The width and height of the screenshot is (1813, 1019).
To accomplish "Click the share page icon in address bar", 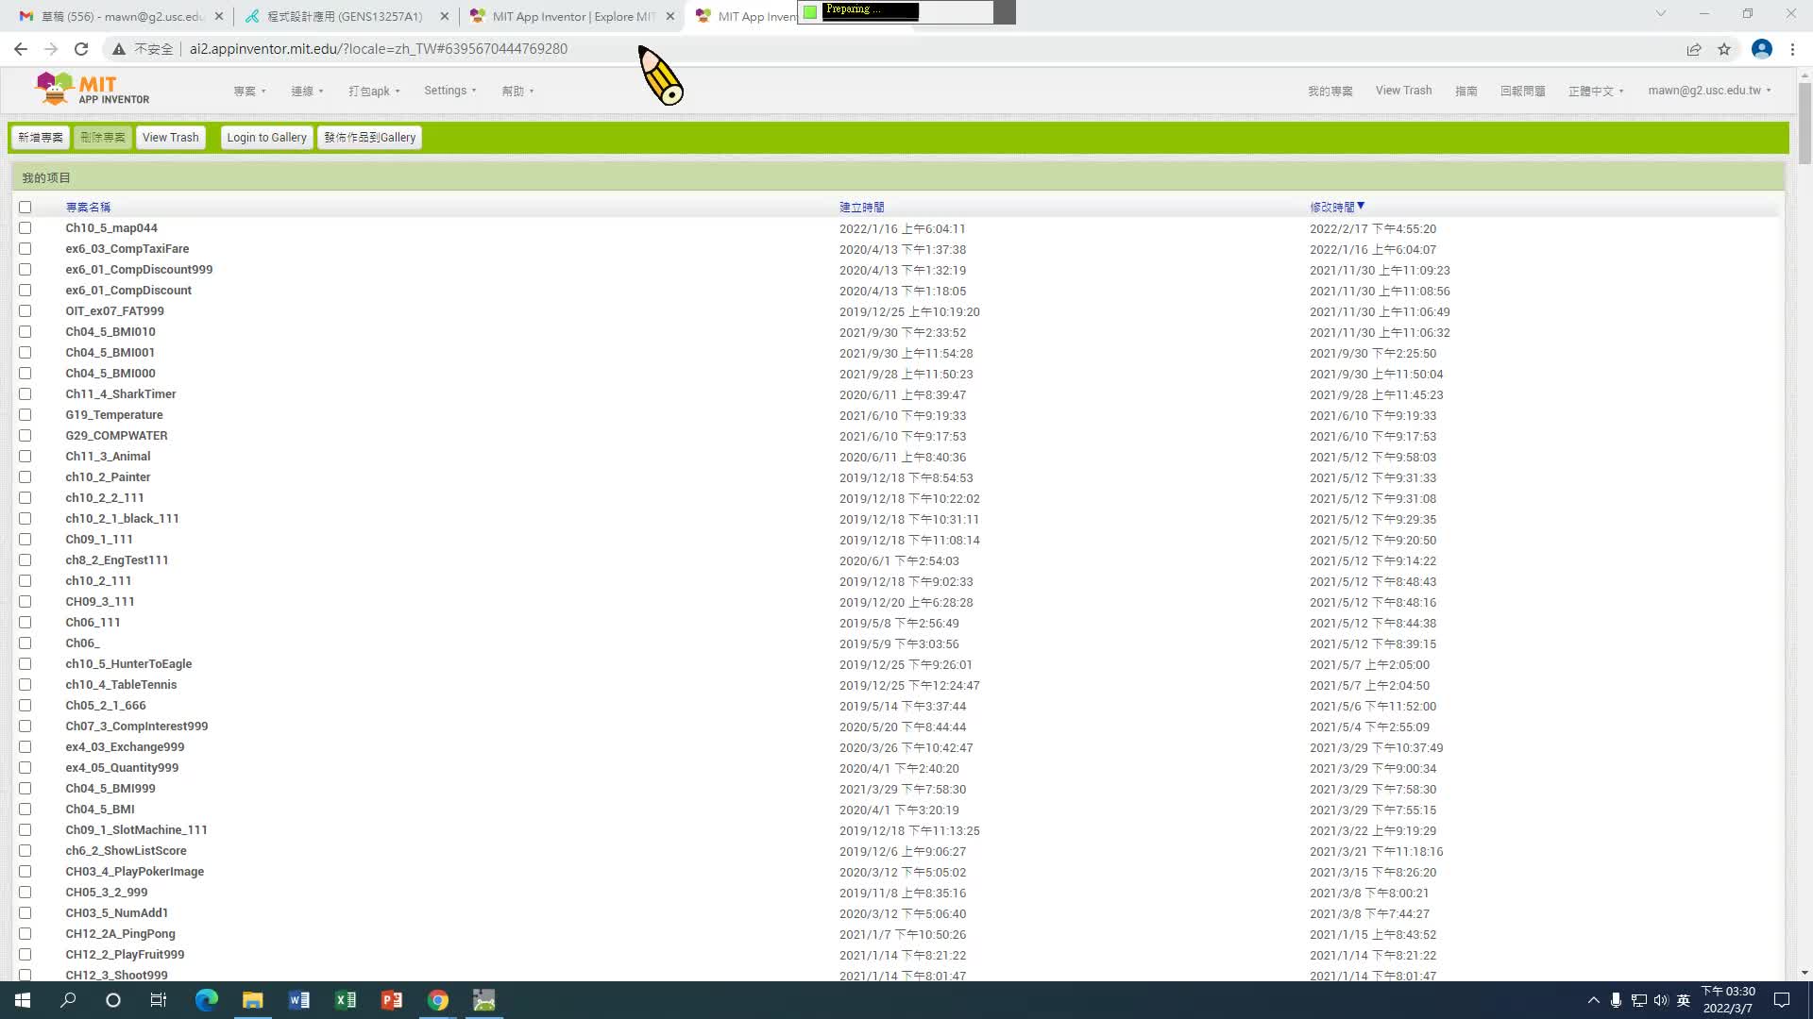I will coord(1694,49).
